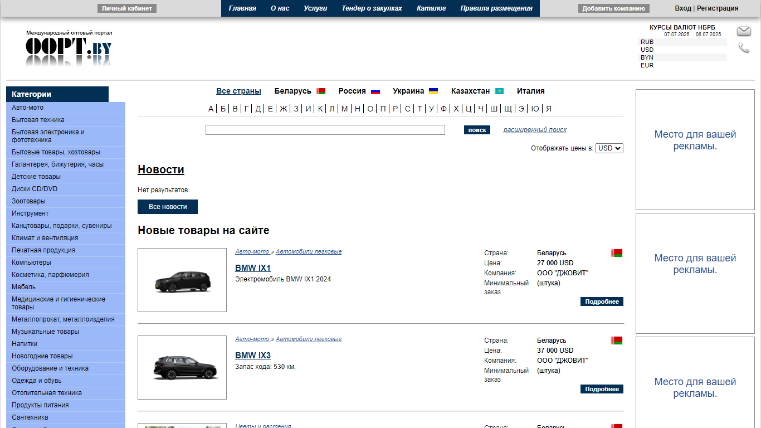Open Автомобили легковые breadcrumb for BMW IX1
This screenshot has height=428, width=761.
[309, 252]
